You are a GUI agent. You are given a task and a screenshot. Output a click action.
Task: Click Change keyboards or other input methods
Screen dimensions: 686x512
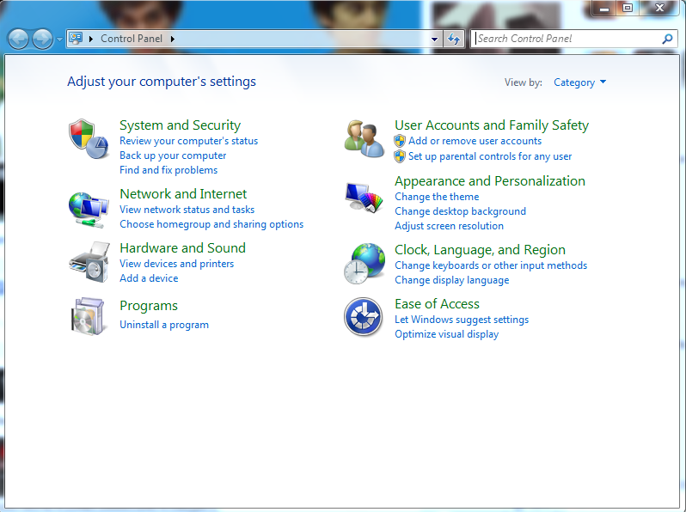[491, 265]
